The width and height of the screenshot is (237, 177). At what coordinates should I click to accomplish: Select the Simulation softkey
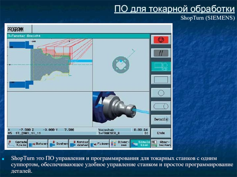click(140, 143)
